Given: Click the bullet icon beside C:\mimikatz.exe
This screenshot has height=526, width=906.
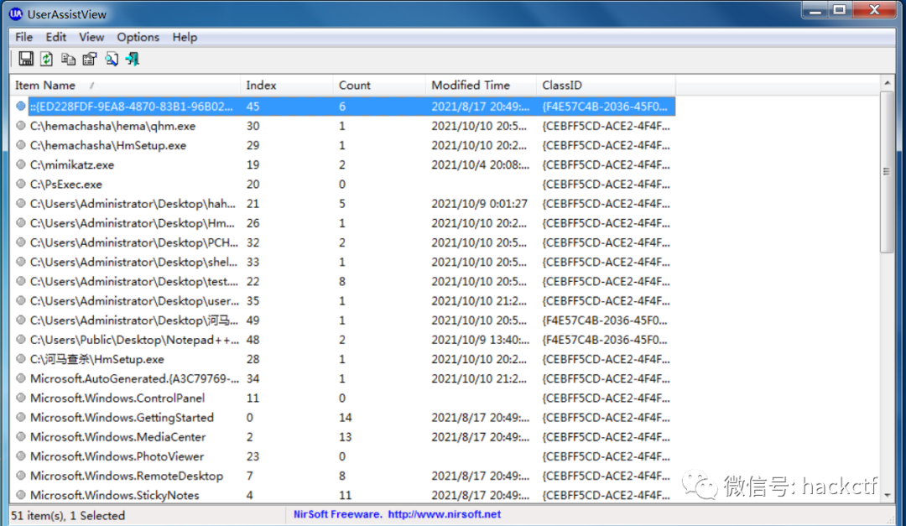Looking at the screenshot, I should click(21, 164).
